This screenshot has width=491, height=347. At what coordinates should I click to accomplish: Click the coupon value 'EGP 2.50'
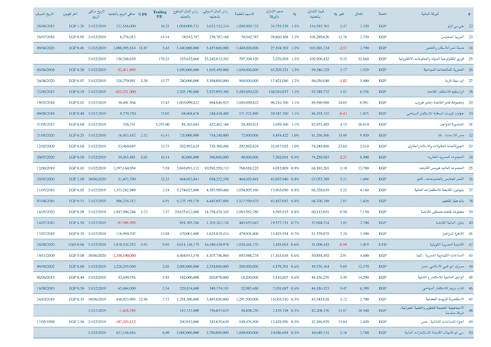(76, 322)
